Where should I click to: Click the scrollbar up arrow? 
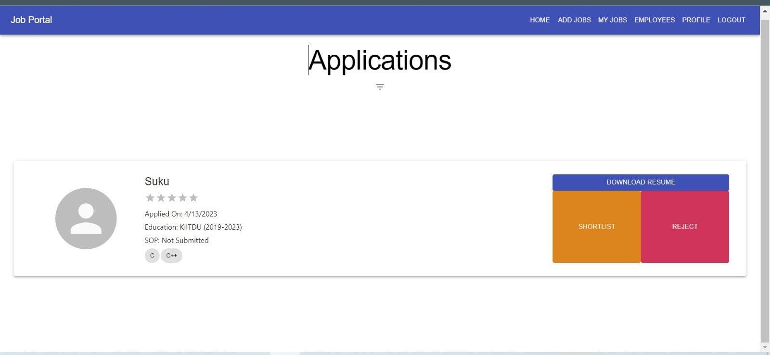pos(765,11)
